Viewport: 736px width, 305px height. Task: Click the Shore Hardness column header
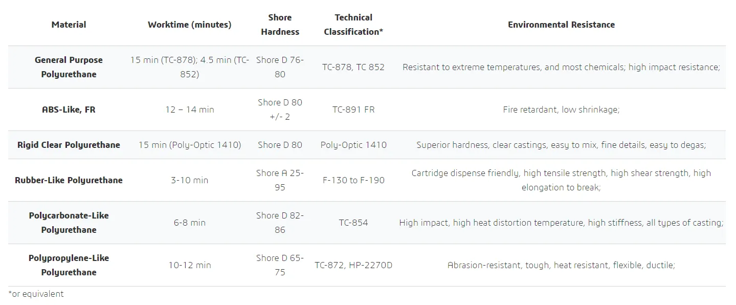click(280, 25)
